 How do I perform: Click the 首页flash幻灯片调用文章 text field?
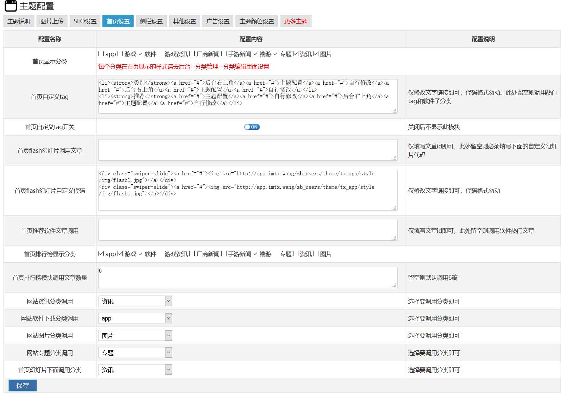click(248, 150)
